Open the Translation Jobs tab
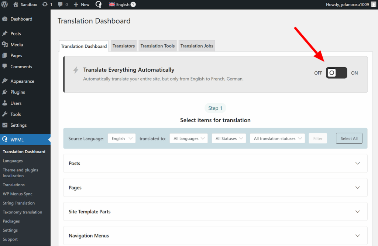The height and width of the screenshot is (246, 378). pyautogui.click(x=196, y=45)
